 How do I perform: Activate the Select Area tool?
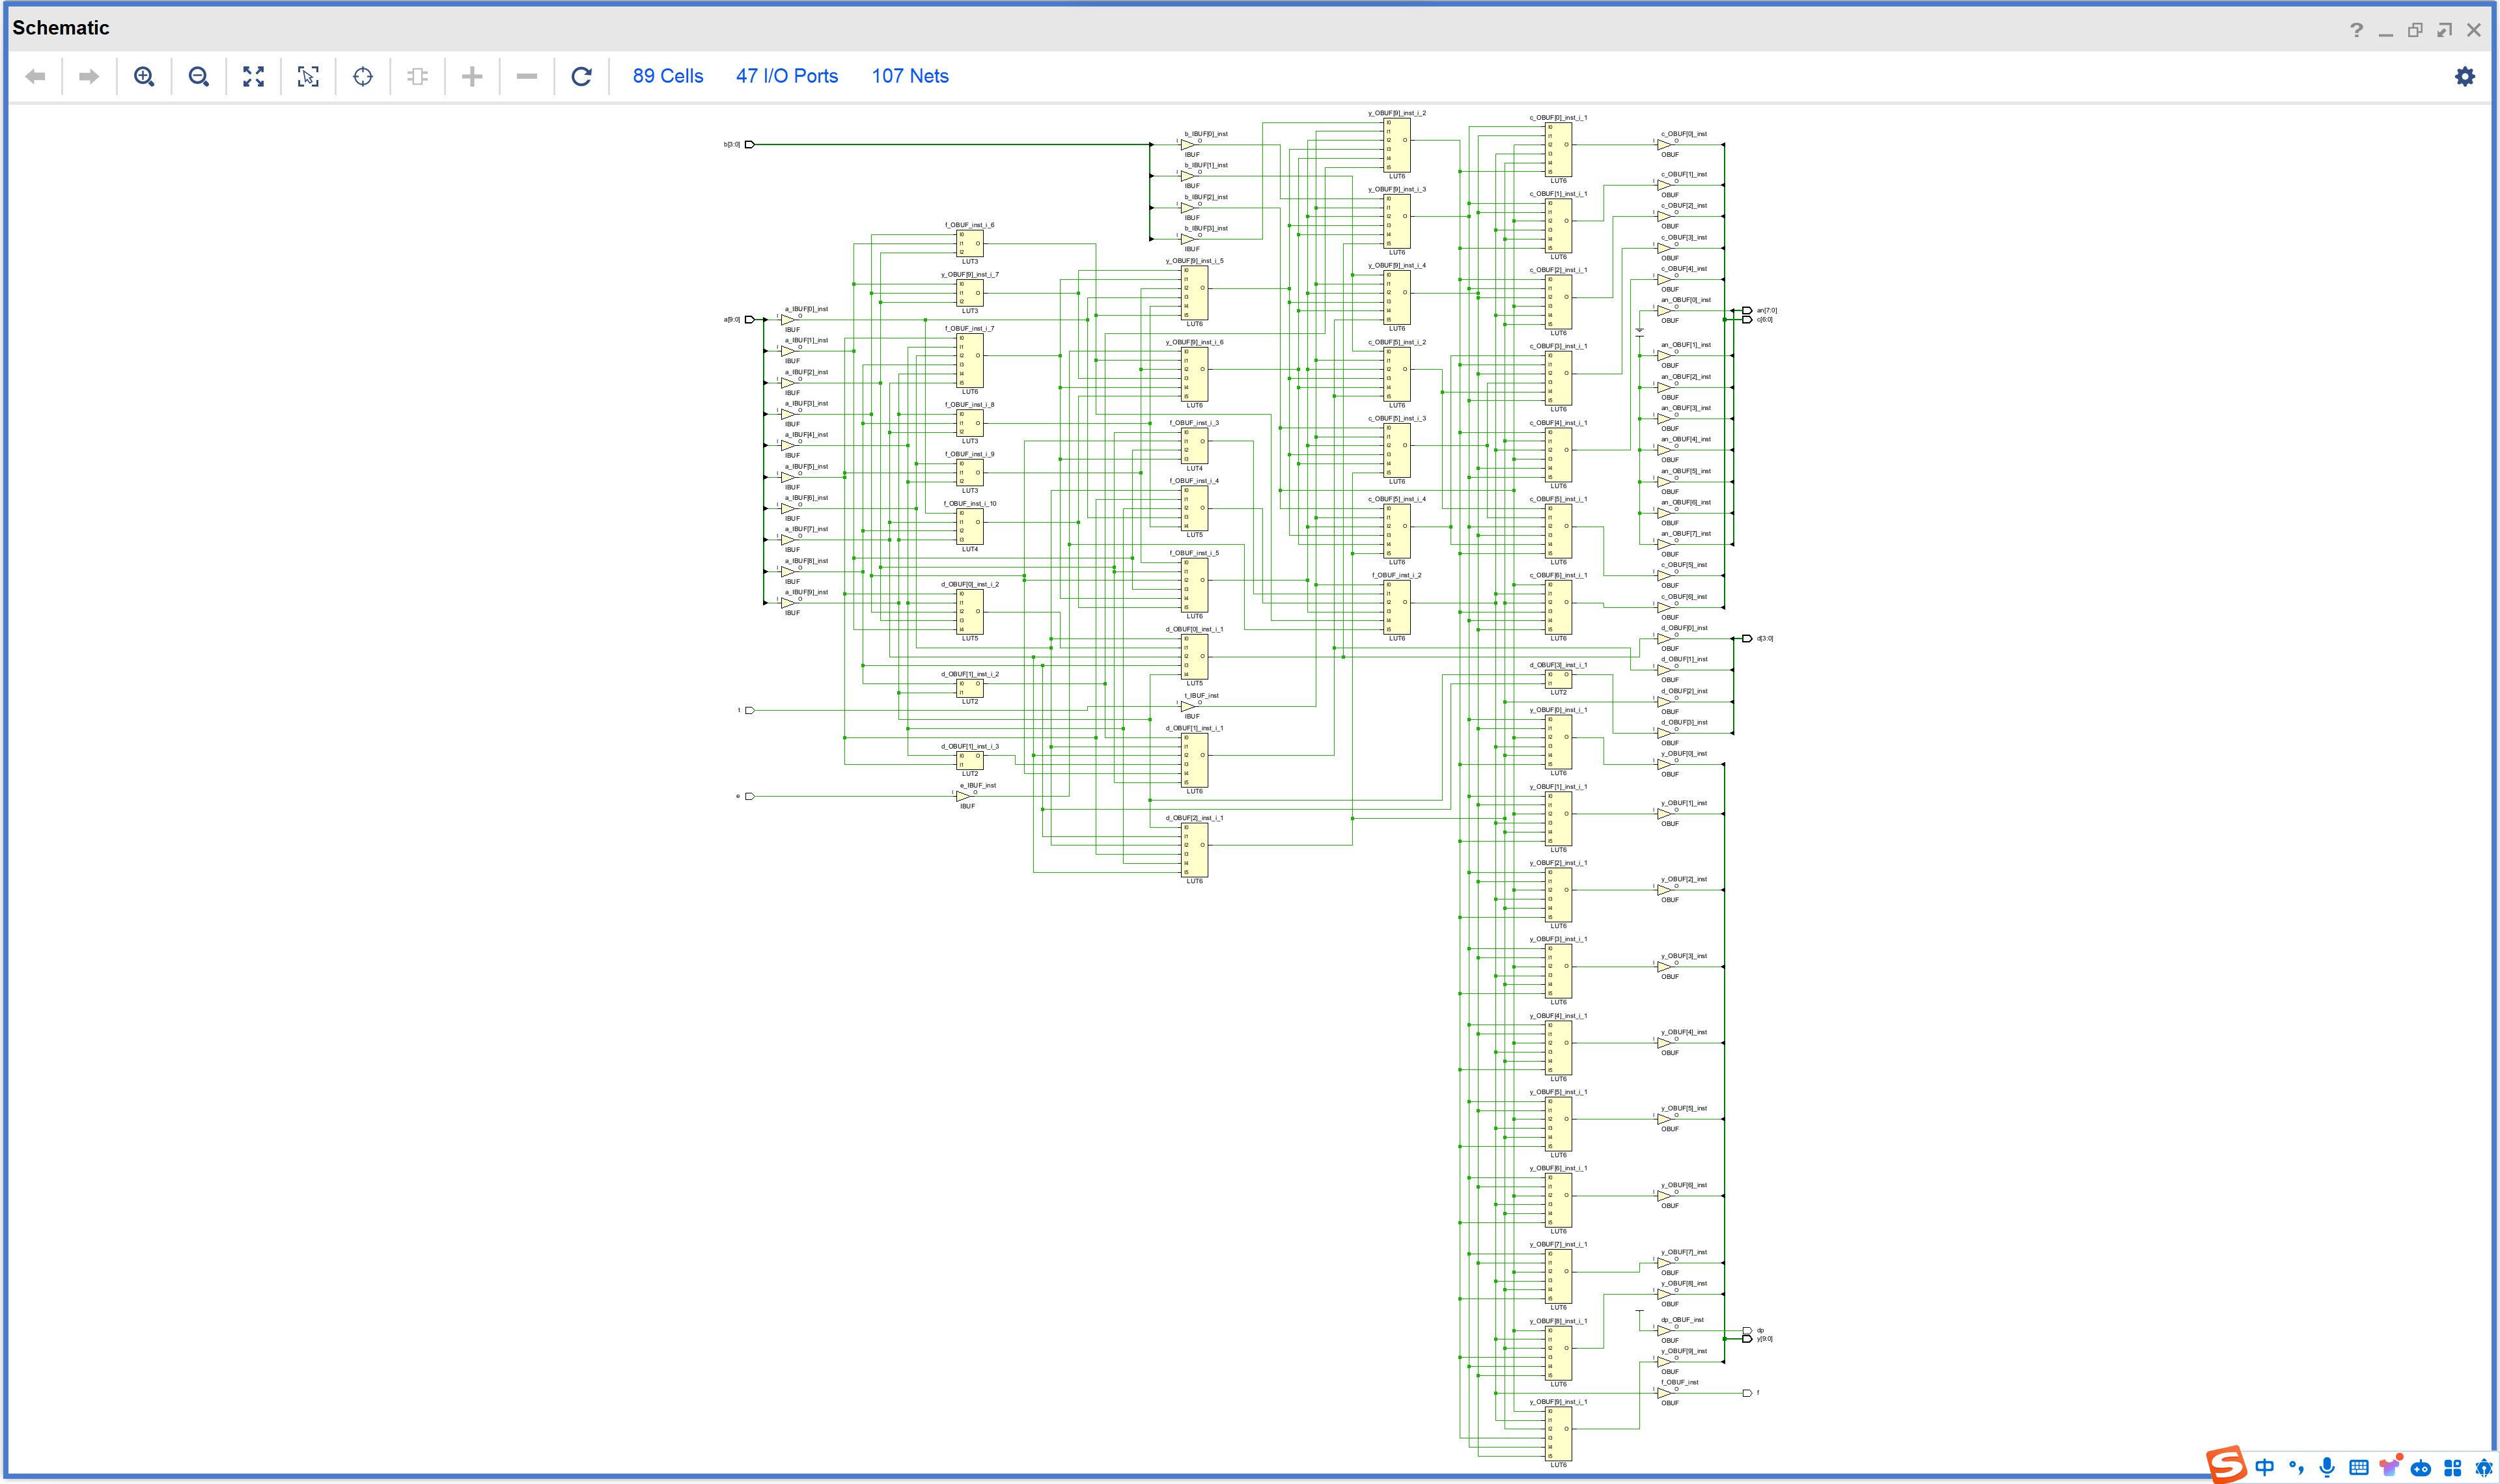coord(308,76)
